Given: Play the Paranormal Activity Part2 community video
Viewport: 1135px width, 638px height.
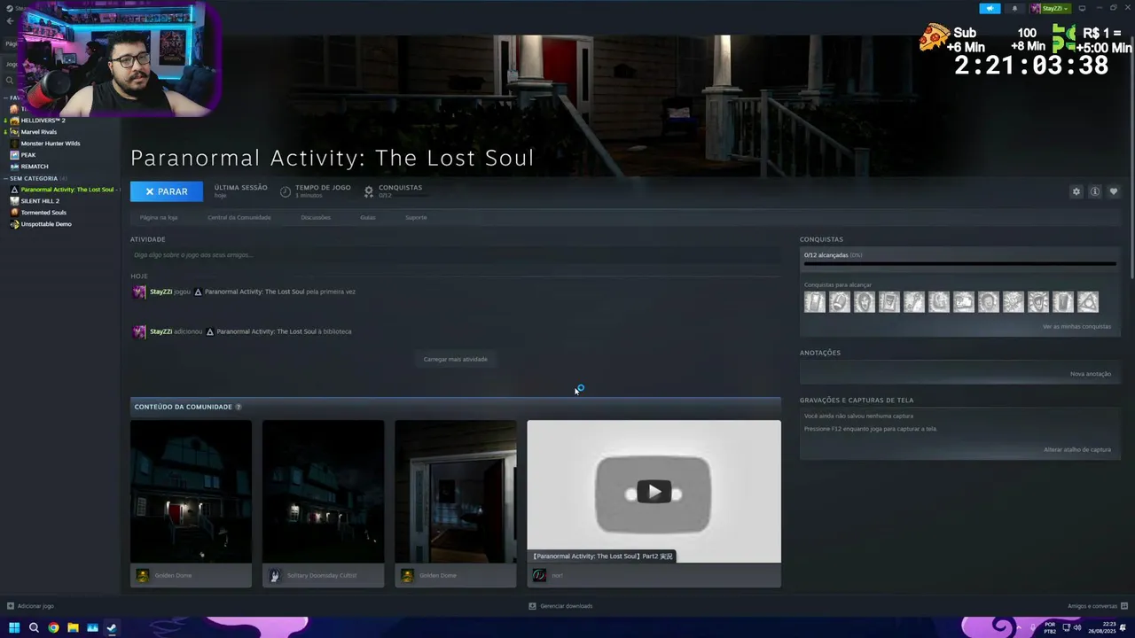Looking at the screenshot, I should coord(654,492).
